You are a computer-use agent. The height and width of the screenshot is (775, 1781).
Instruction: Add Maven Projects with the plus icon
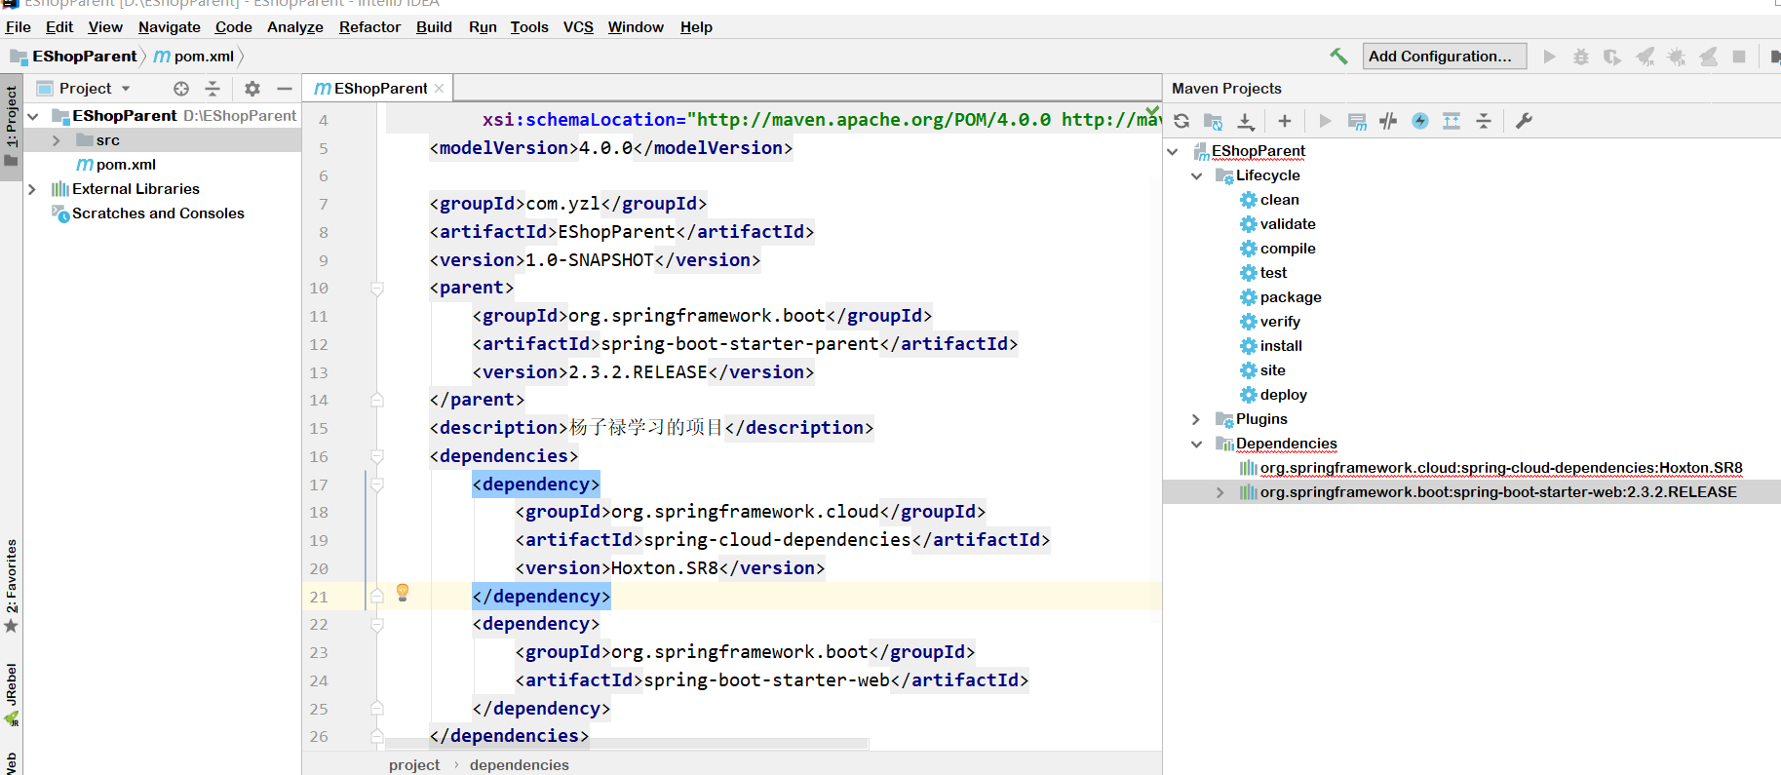click(1285, 121)
